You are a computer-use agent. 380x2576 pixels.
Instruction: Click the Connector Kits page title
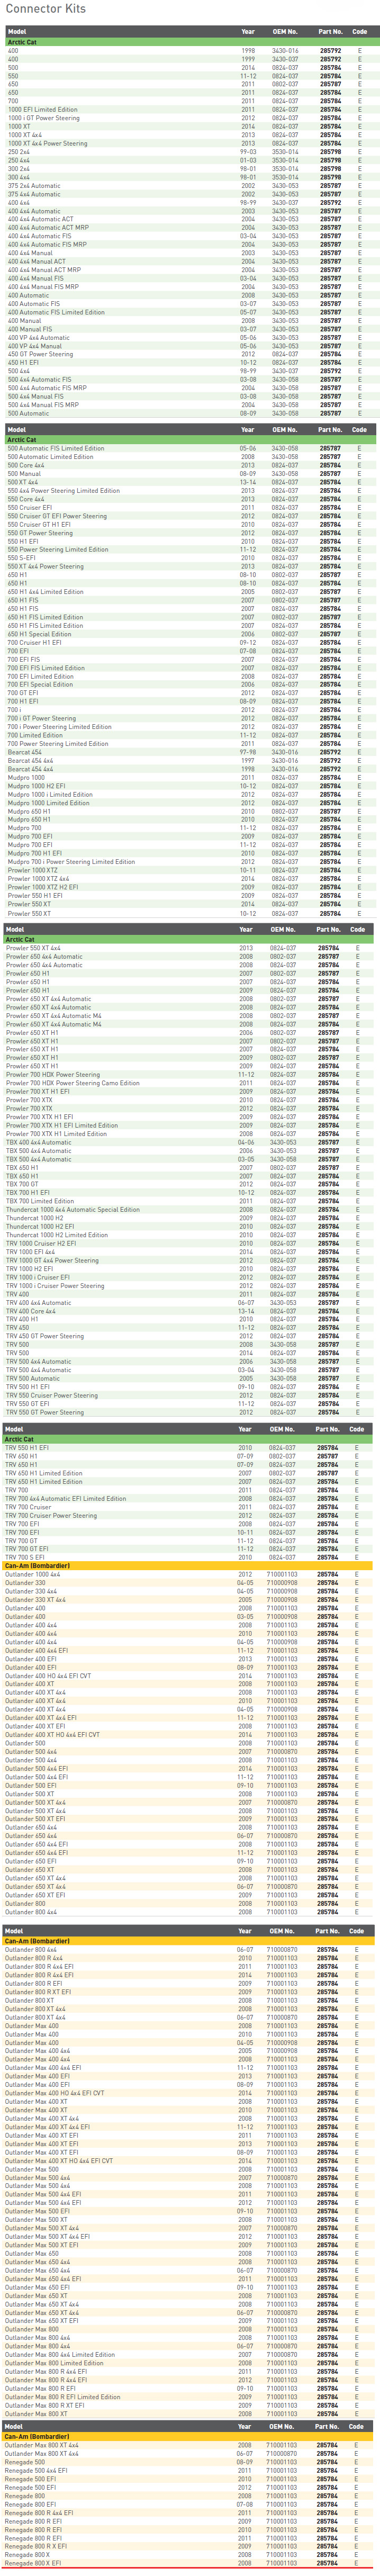click(46, 9)
